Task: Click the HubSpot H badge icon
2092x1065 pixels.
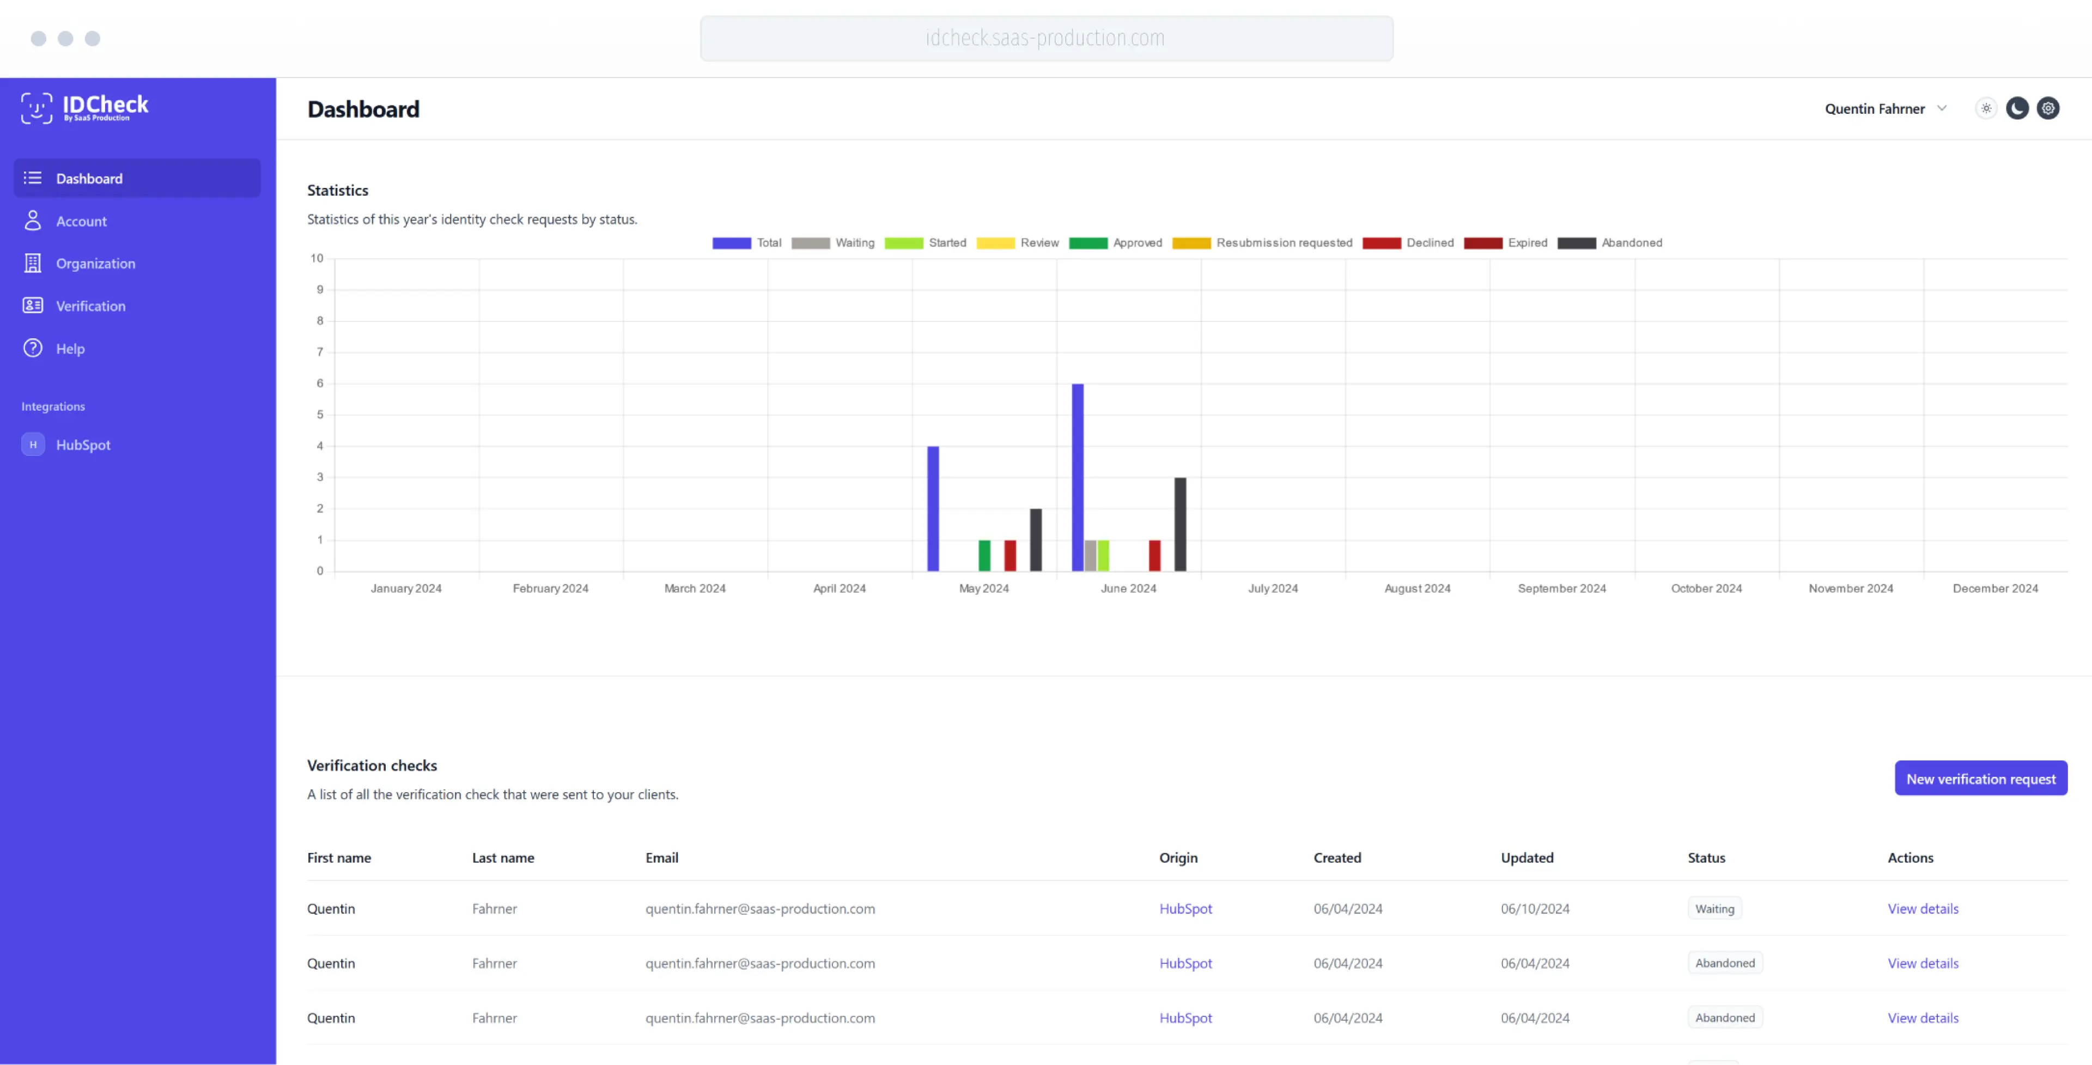Action: point(33,445)
